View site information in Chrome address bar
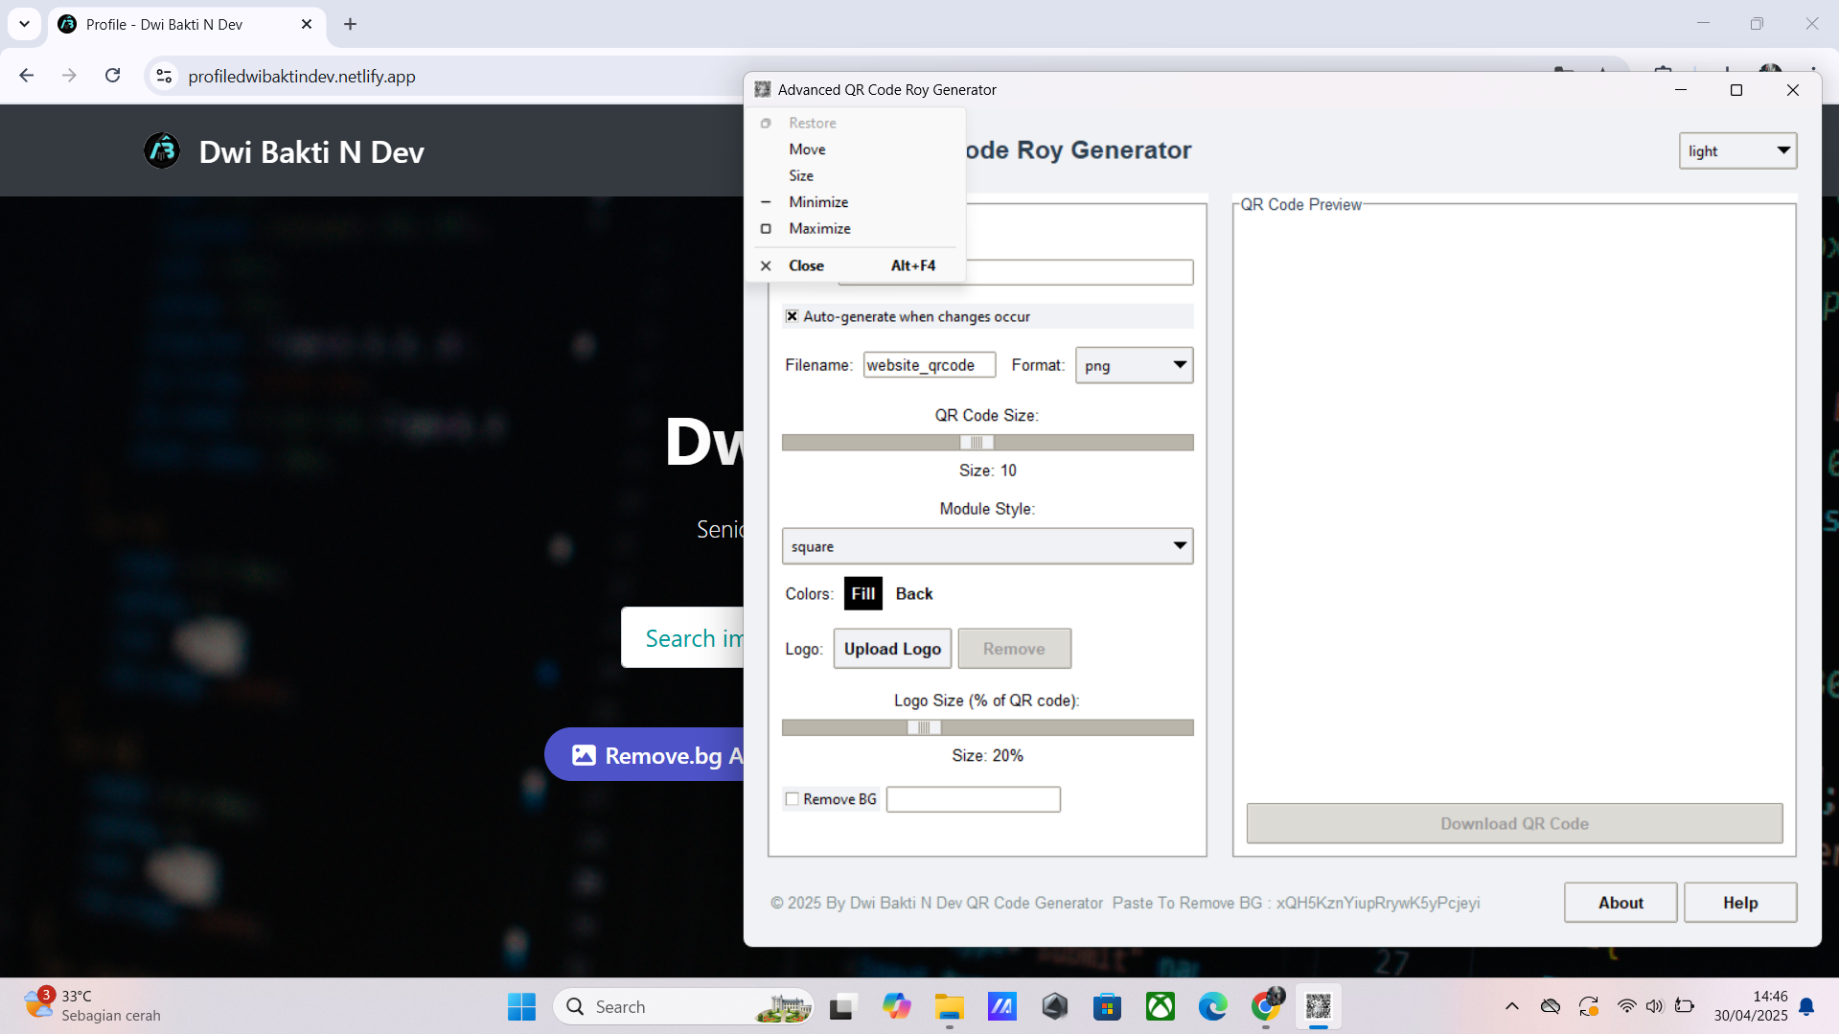This screenshot has height=1034, width=1839. (x=165, y=76)
